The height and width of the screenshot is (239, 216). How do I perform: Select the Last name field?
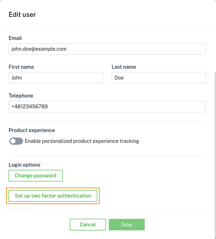(158, 78)
